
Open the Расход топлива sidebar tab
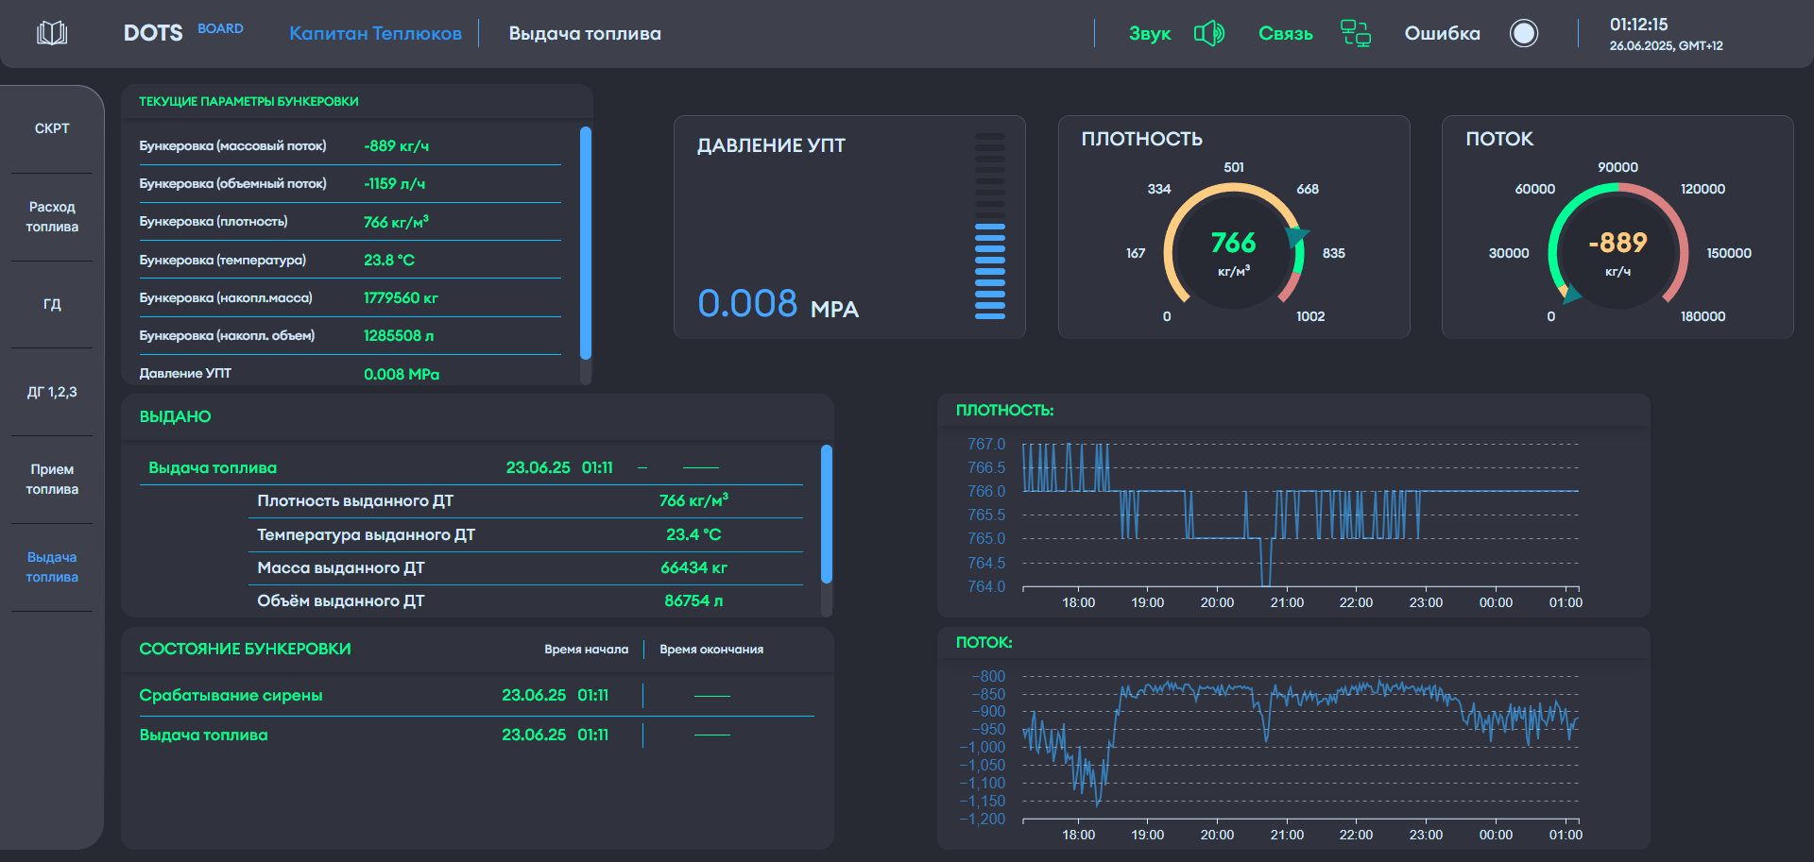click(x=52, y=217)
